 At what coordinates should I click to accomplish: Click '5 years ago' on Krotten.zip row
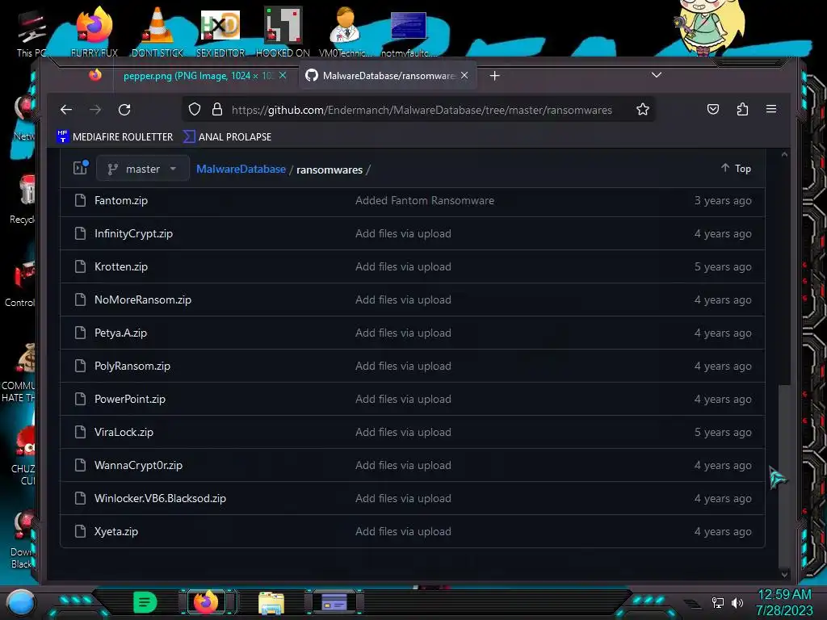723,266
